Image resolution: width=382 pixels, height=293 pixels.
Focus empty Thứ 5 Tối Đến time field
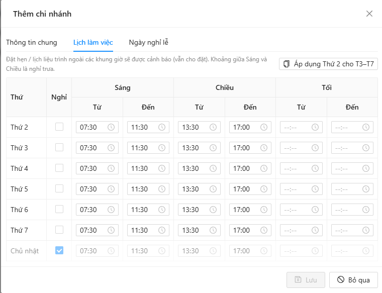352,189
